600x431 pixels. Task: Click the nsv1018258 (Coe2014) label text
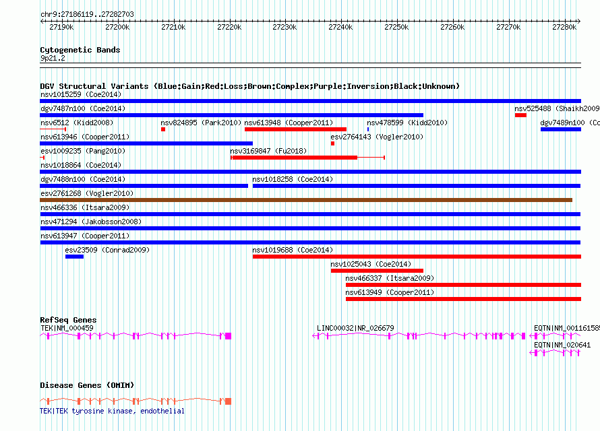[x=293, y=179]
